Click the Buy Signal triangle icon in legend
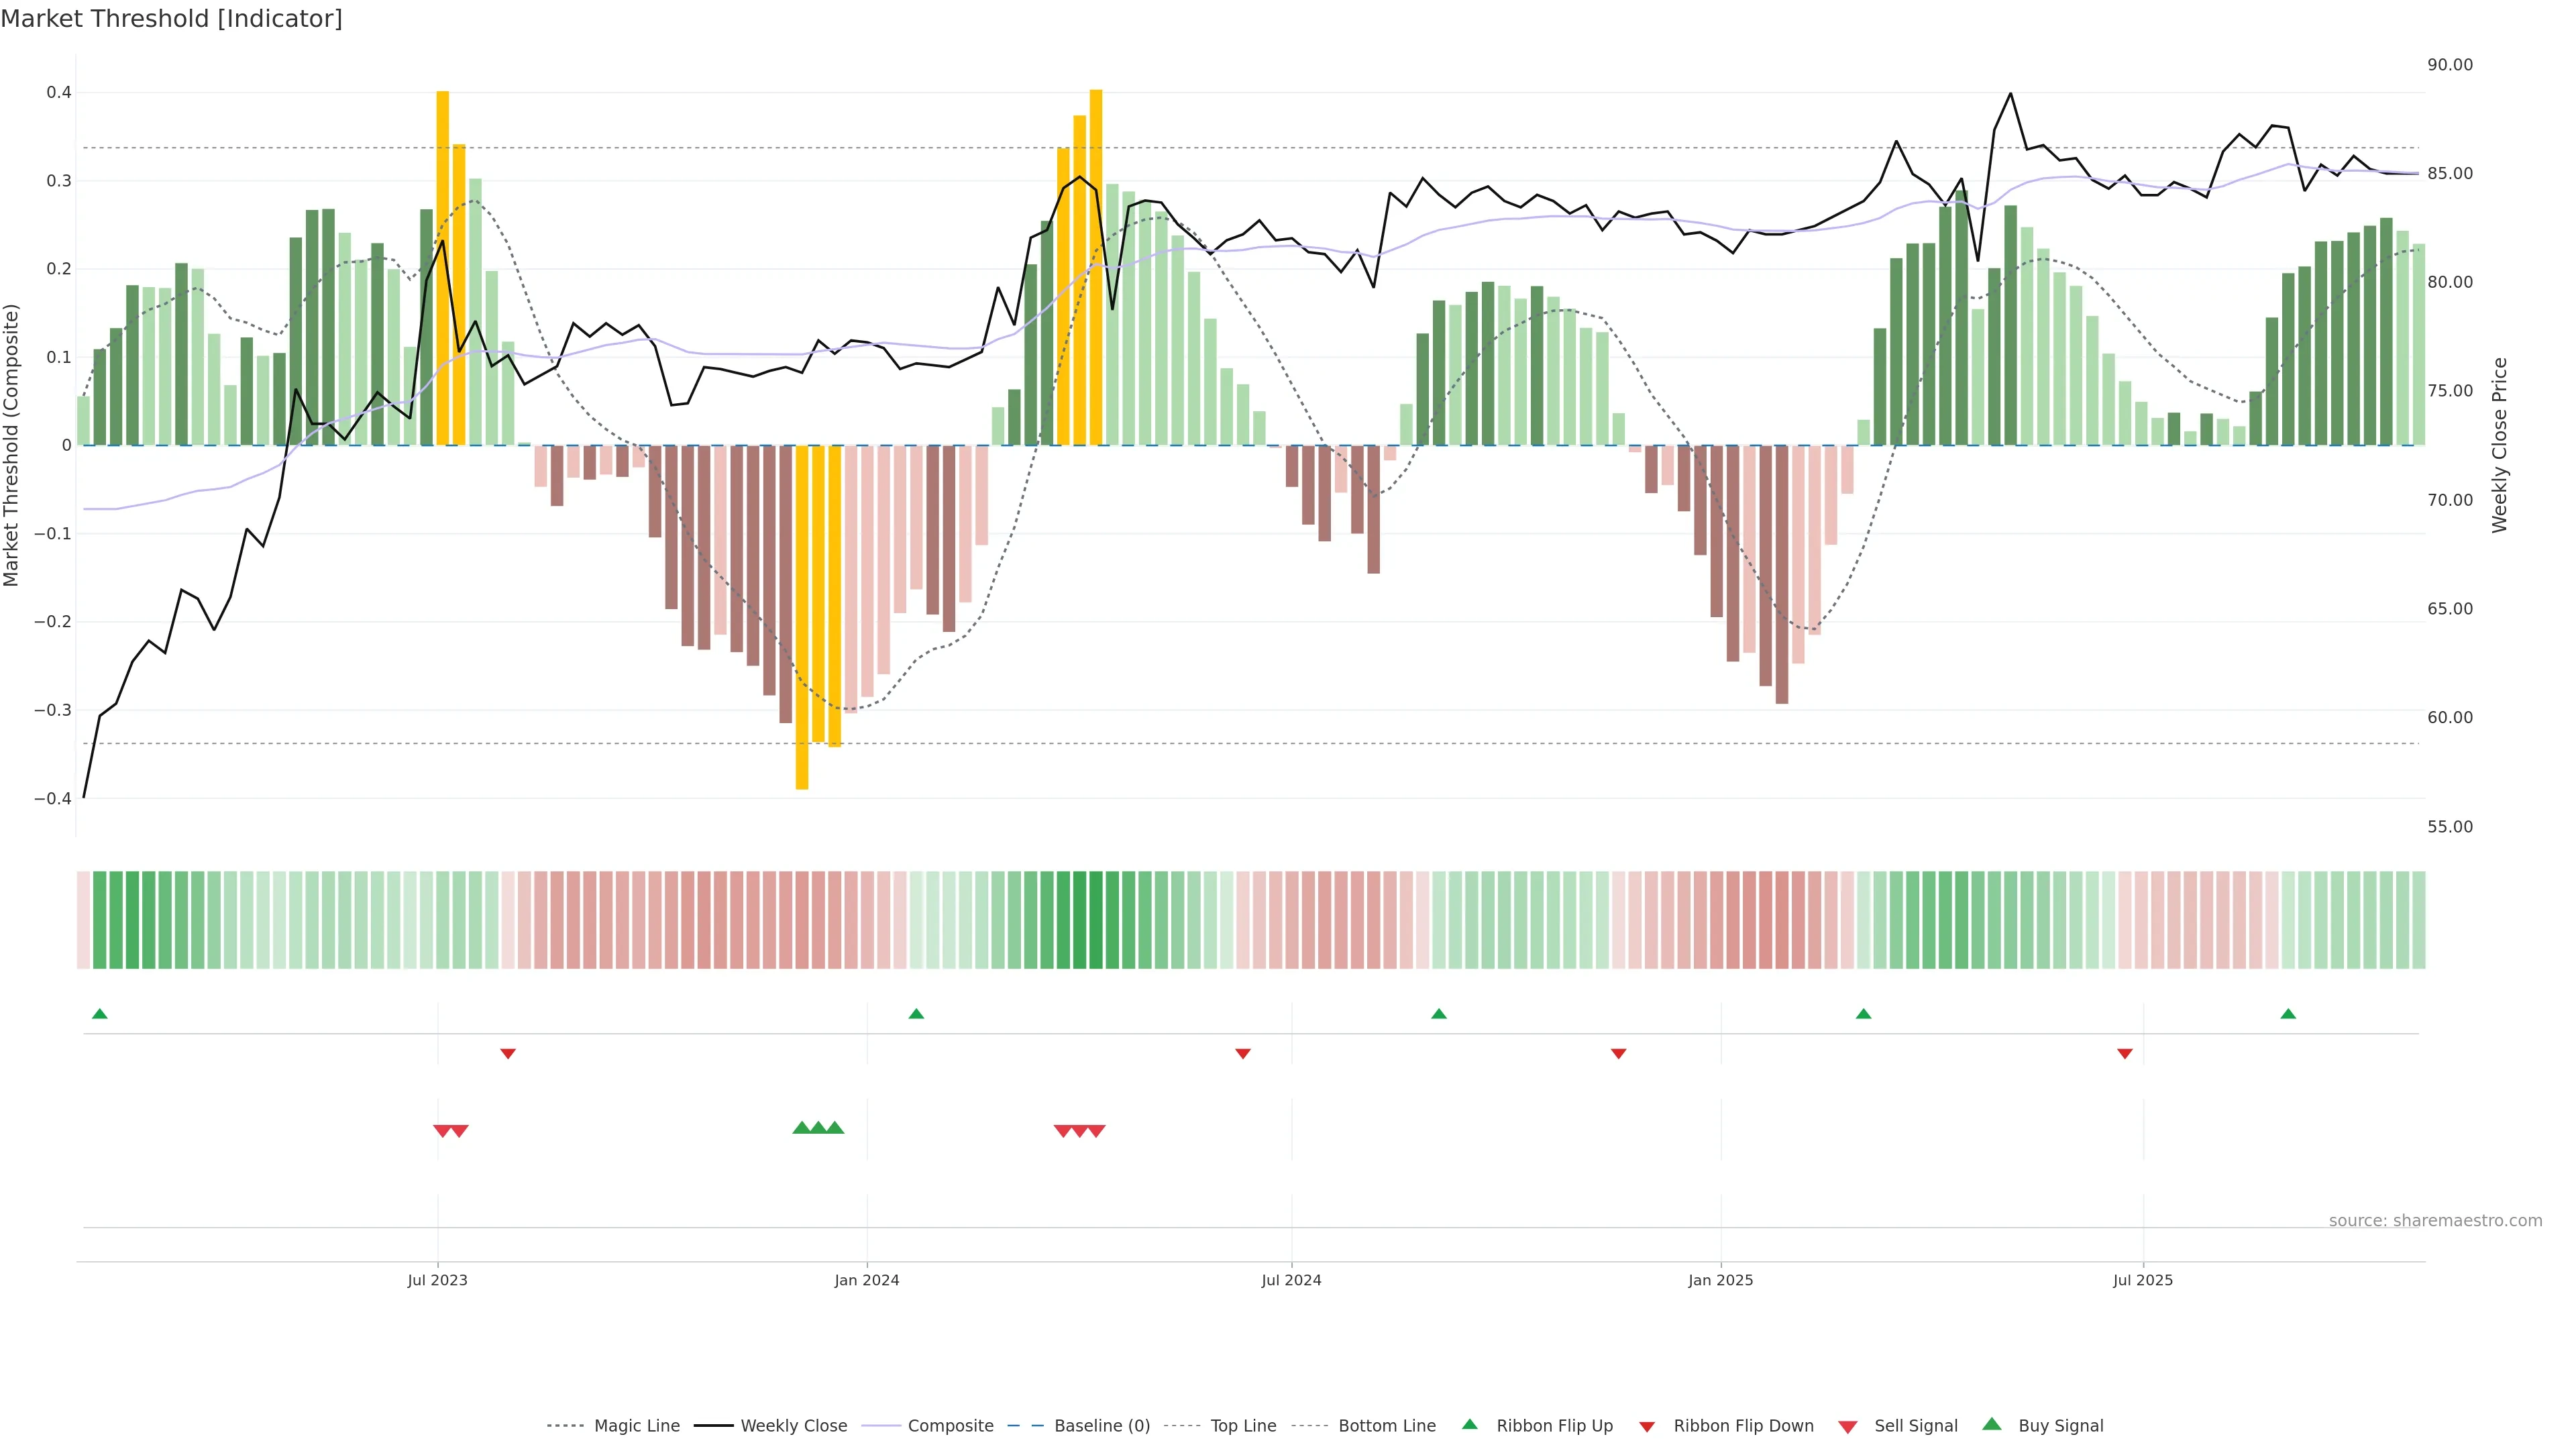Screen dimensions: 2576x1449 [1991, 1424]
